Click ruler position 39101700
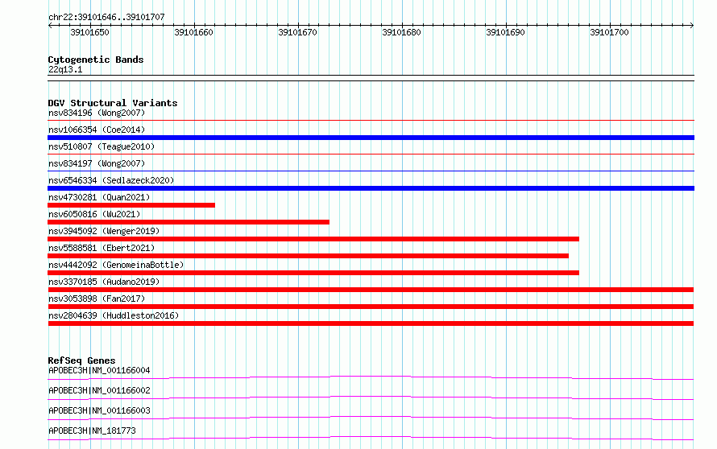The width and height of the screenshot is (717, 449). (609, 32)
